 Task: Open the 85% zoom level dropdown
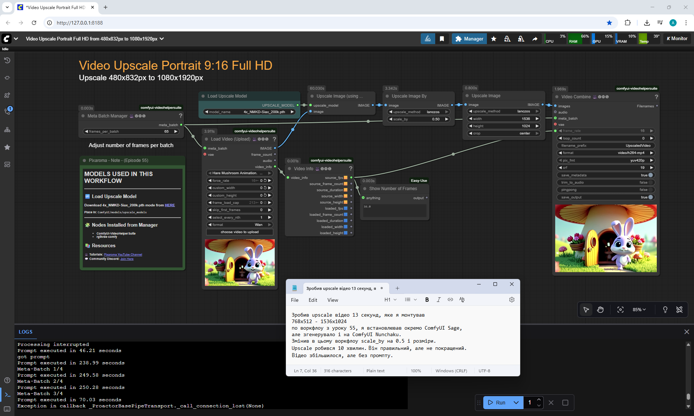(639, 310)
